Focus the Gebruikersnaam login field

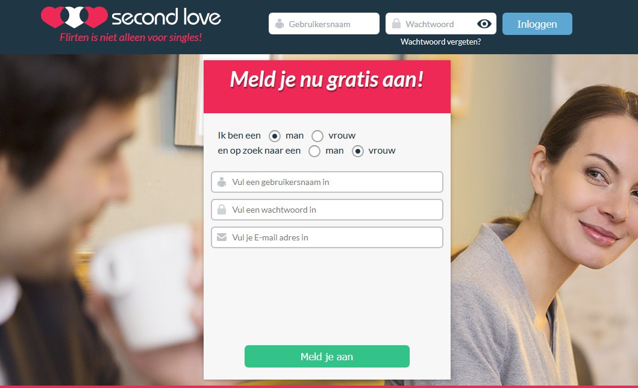(x=324, y=23)
